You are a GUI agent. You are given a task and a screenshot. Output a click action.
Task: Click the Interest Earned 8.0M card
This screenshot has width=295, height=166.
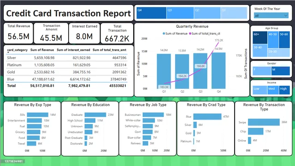click(x=84, y=33)
